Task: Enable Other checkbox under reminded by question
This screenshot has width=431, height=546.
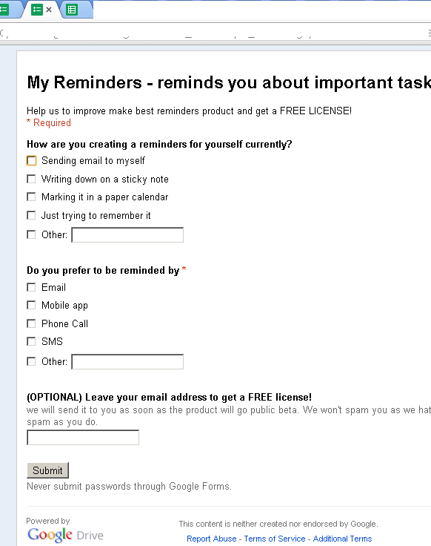Action: tap(31, 361)
